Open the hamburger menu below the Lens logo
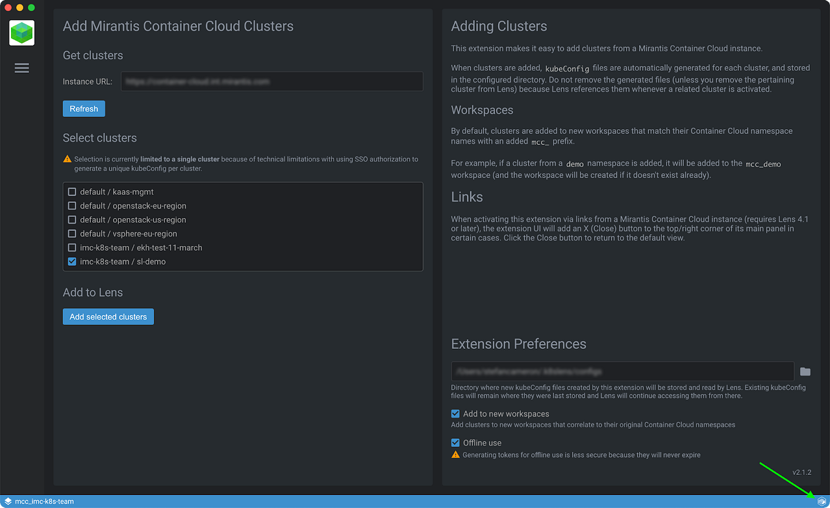830x508 pixels. pos(21,68)
